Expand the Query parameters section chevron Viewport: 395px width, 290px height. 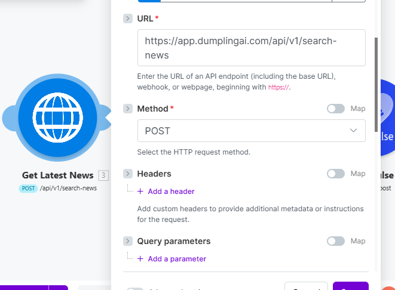click(x=128, y=241)
